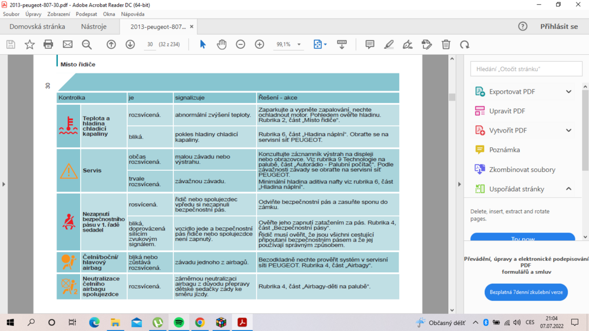The height and width of the screenshot is (331, 589).
Task: Click document vertical scrollbar thumb
Action: point(452,97)
